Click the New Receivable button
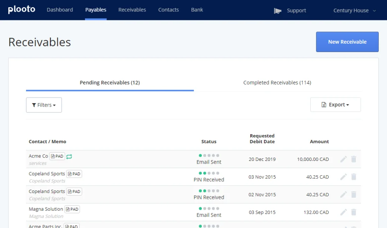 point(347,42)
